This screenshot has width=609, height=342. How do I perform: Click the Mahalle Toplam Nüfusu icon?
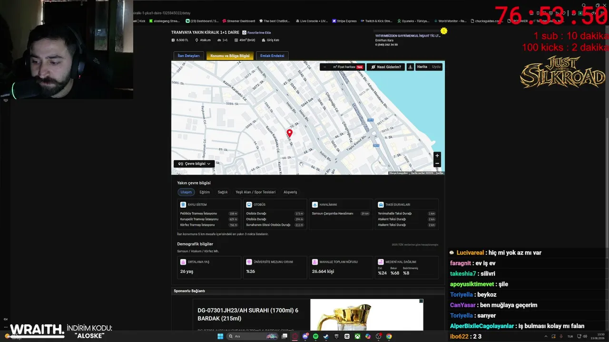click(315, 262)
